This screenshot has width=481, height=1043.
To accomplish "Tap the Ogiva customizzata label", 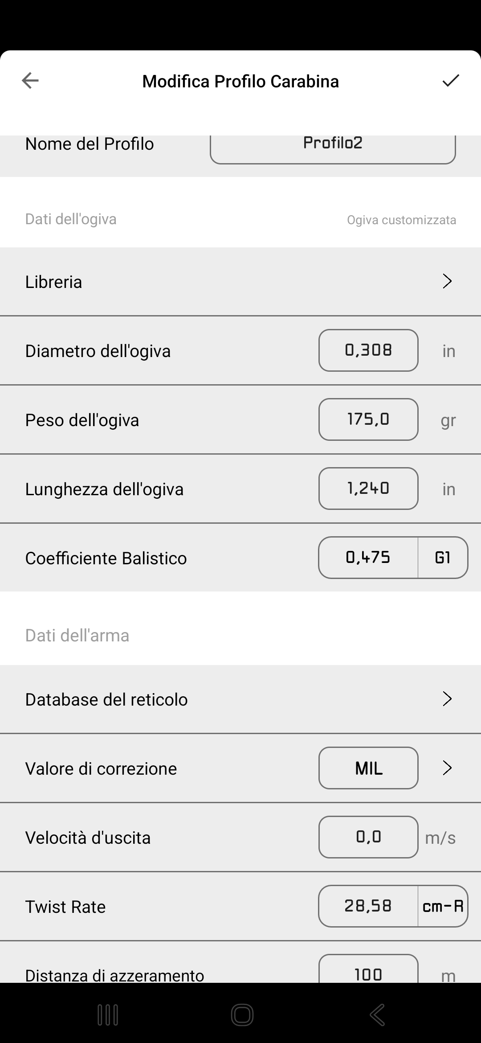I will (401, 220).
